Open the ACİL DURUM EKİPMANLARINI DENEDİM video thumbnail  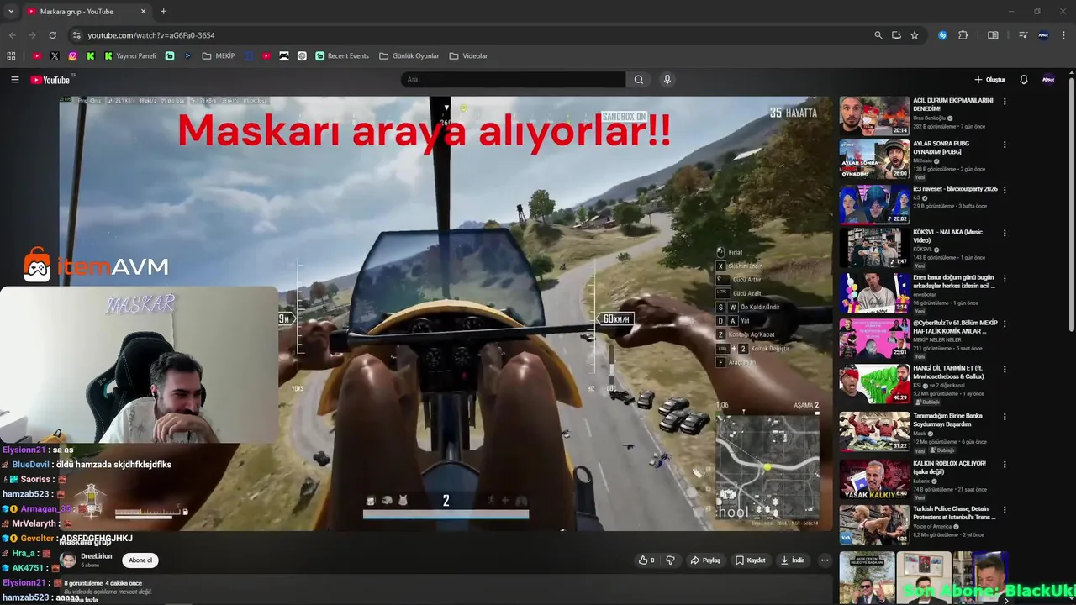874,116
